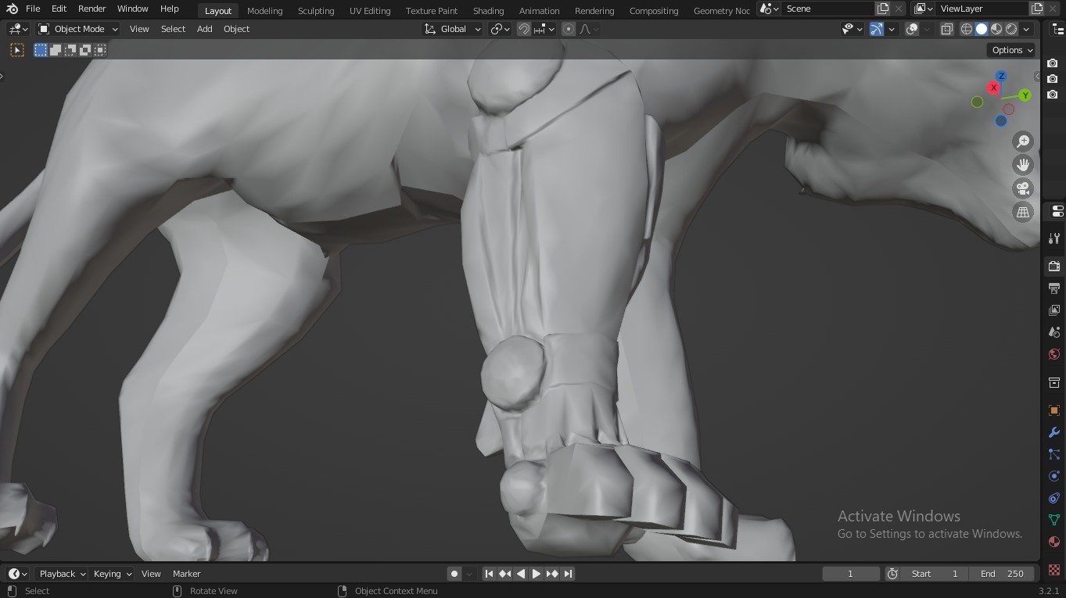This screenshot has width=1066, height=598.
Task: Click New Scene duplicate icon
Action: [x=883, y=9]
